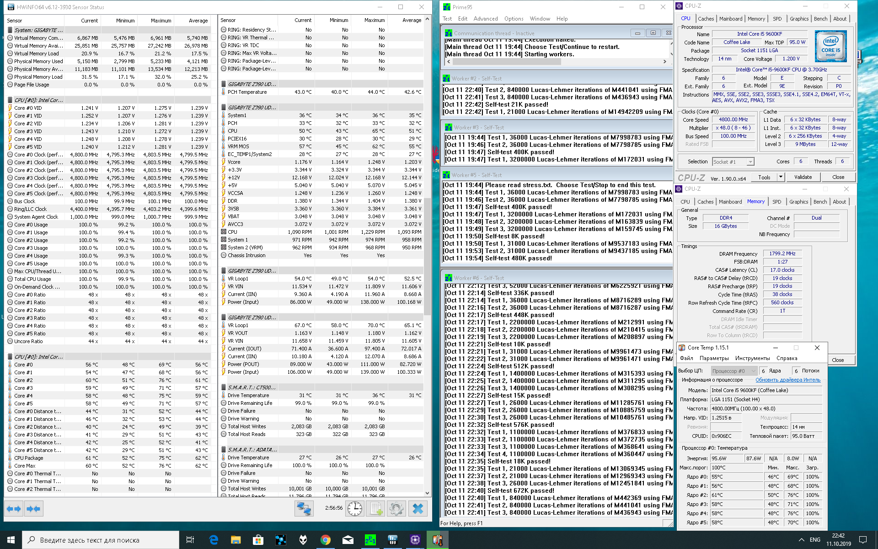
Task: Click the Windows taskbar search box
Action: pos(101,540)
